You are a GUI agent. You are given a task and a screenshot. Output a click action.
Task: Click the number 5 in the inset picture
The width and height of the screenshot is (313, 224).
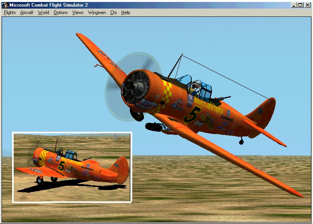[x=61, y=166]
